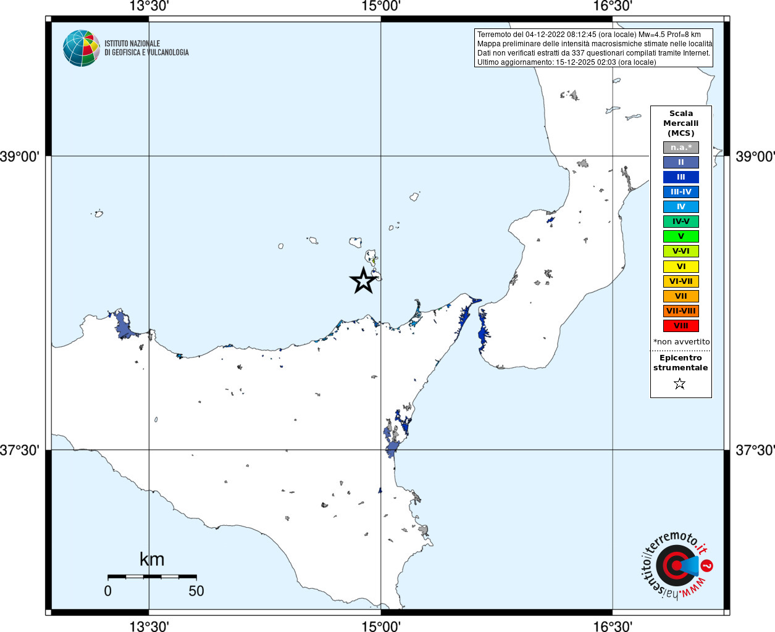Click the top 13°30' longitude label
This screenshot has height=632, width=775.
149,7
